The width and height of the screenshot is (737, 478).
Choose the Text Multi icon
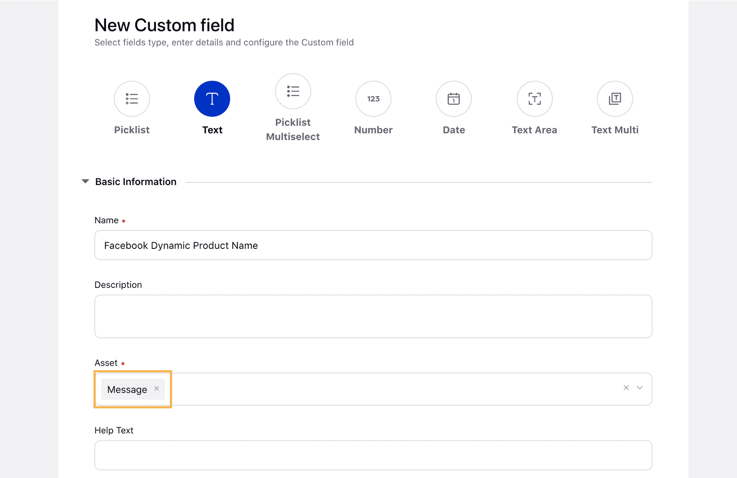point(615,99)
